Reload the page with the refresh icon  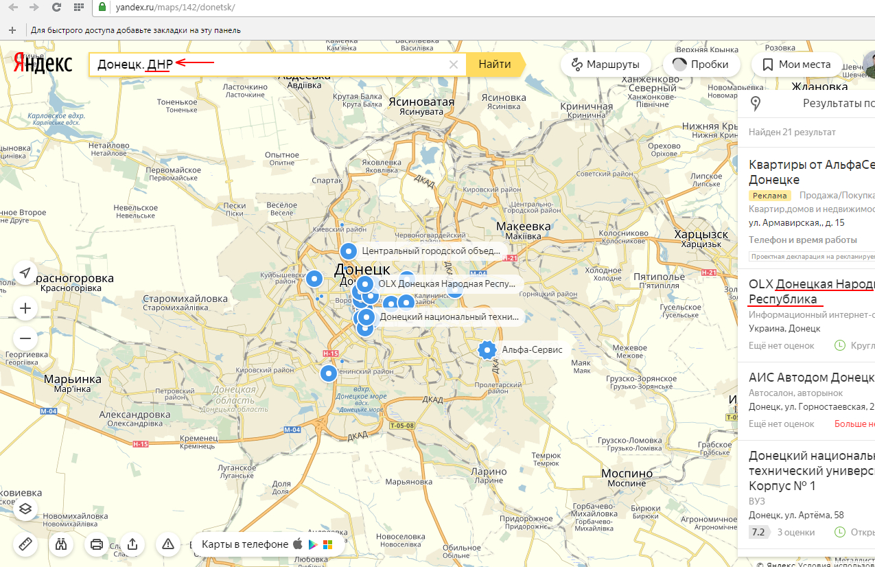click(56, 8)
